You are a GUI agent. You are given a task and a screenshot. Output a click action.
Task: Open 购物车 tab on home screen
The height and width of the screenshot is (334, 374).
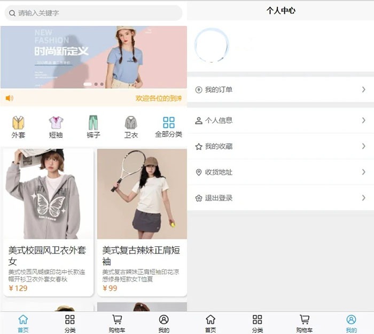click(117, 323)
